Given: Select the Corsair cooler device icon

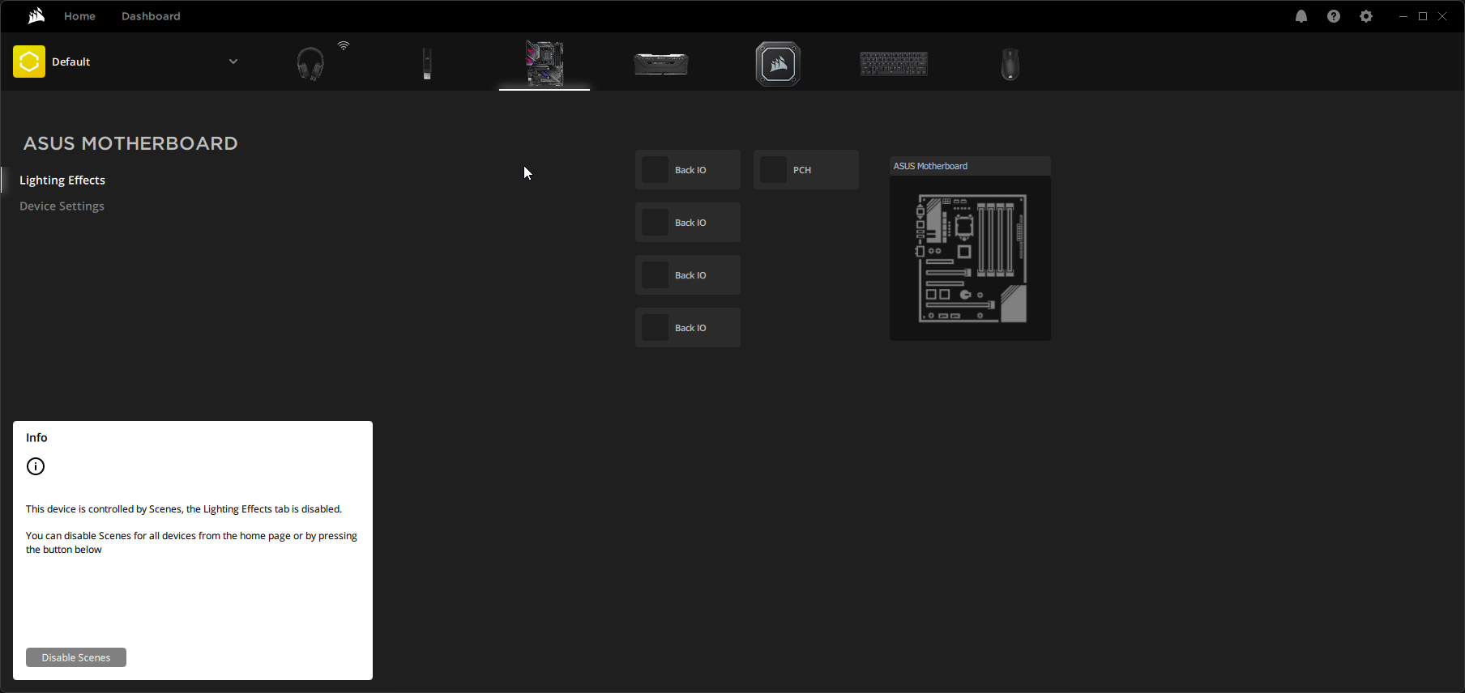Looking at the screenshot, I should (778, 63).
